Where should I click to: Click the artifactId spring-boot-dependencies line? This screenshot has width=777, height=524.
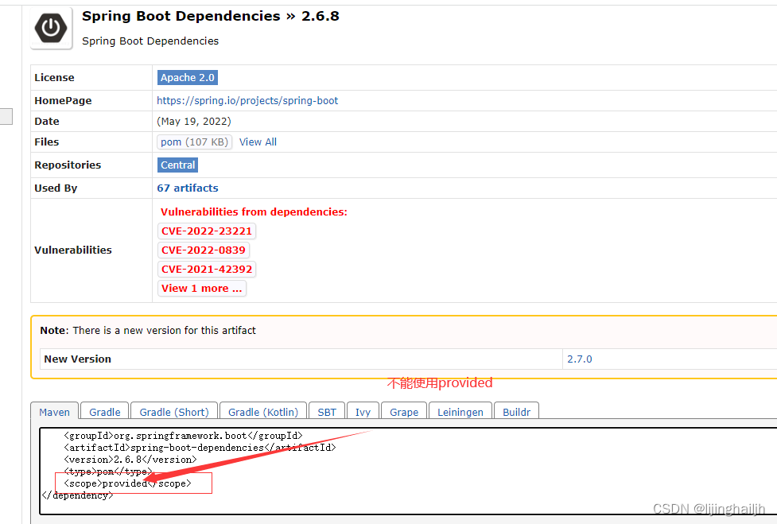200,448
